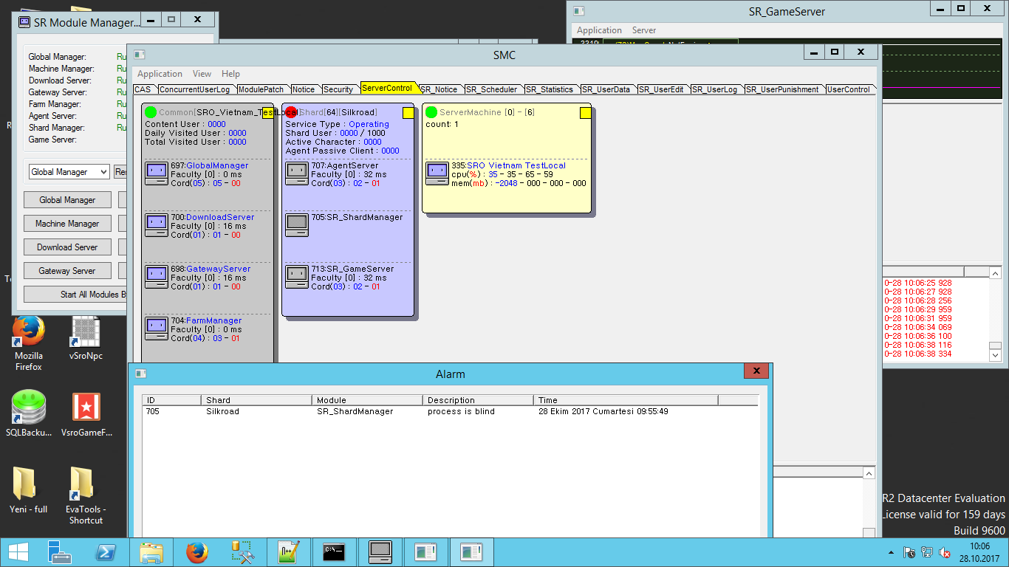Click the green status circle of ServerMachine group

pos(431,112)
